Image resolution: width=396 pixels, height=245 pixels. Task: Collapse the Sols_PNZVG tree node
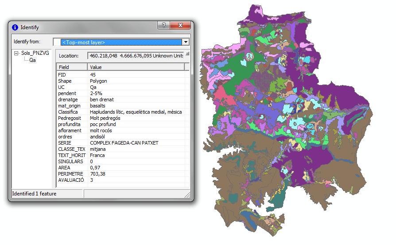16,53
